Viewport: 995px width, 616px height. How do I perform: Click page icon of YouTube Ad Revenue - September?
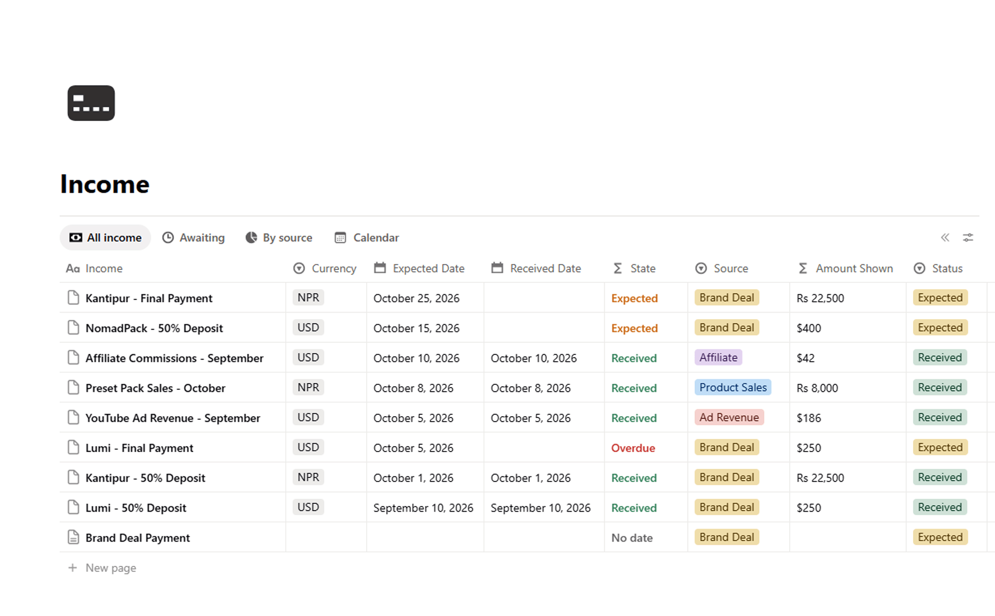(x=73, y=417)
